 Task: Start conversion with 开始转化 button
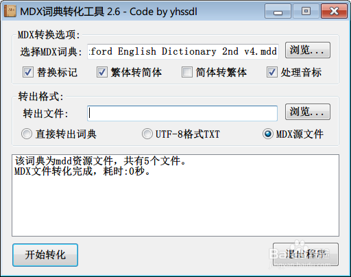point(45,255)
